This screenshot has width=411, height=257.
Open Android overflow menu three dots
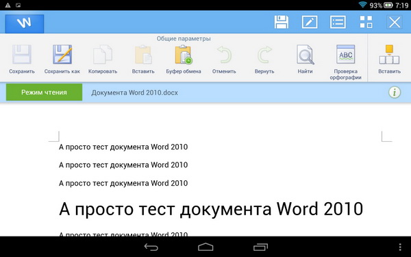point(400,247)
